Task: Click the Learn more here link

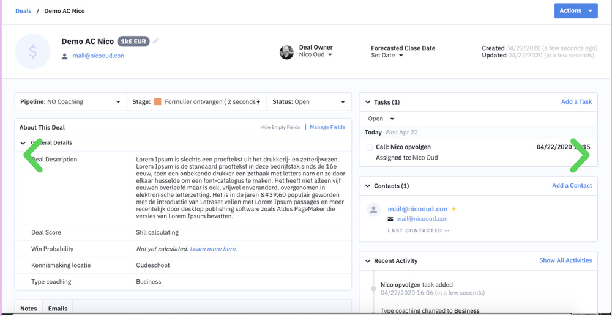Action: point(214,249)
